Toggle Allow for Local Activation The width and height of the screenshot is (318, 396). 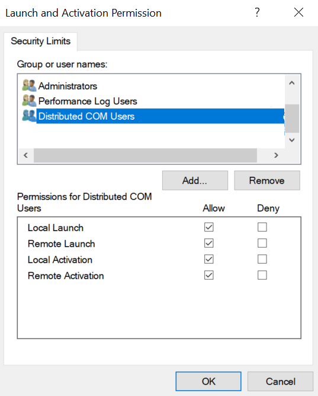(209, 259)
